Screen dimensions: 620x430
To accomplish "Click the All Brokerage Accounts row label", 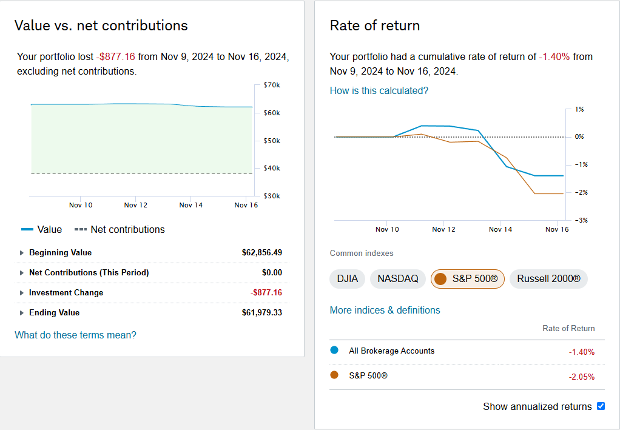I will (x=391, y=351).
